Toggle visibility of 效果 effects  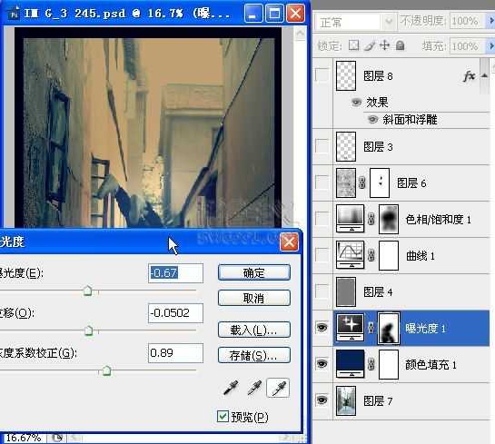coord(356,103)
